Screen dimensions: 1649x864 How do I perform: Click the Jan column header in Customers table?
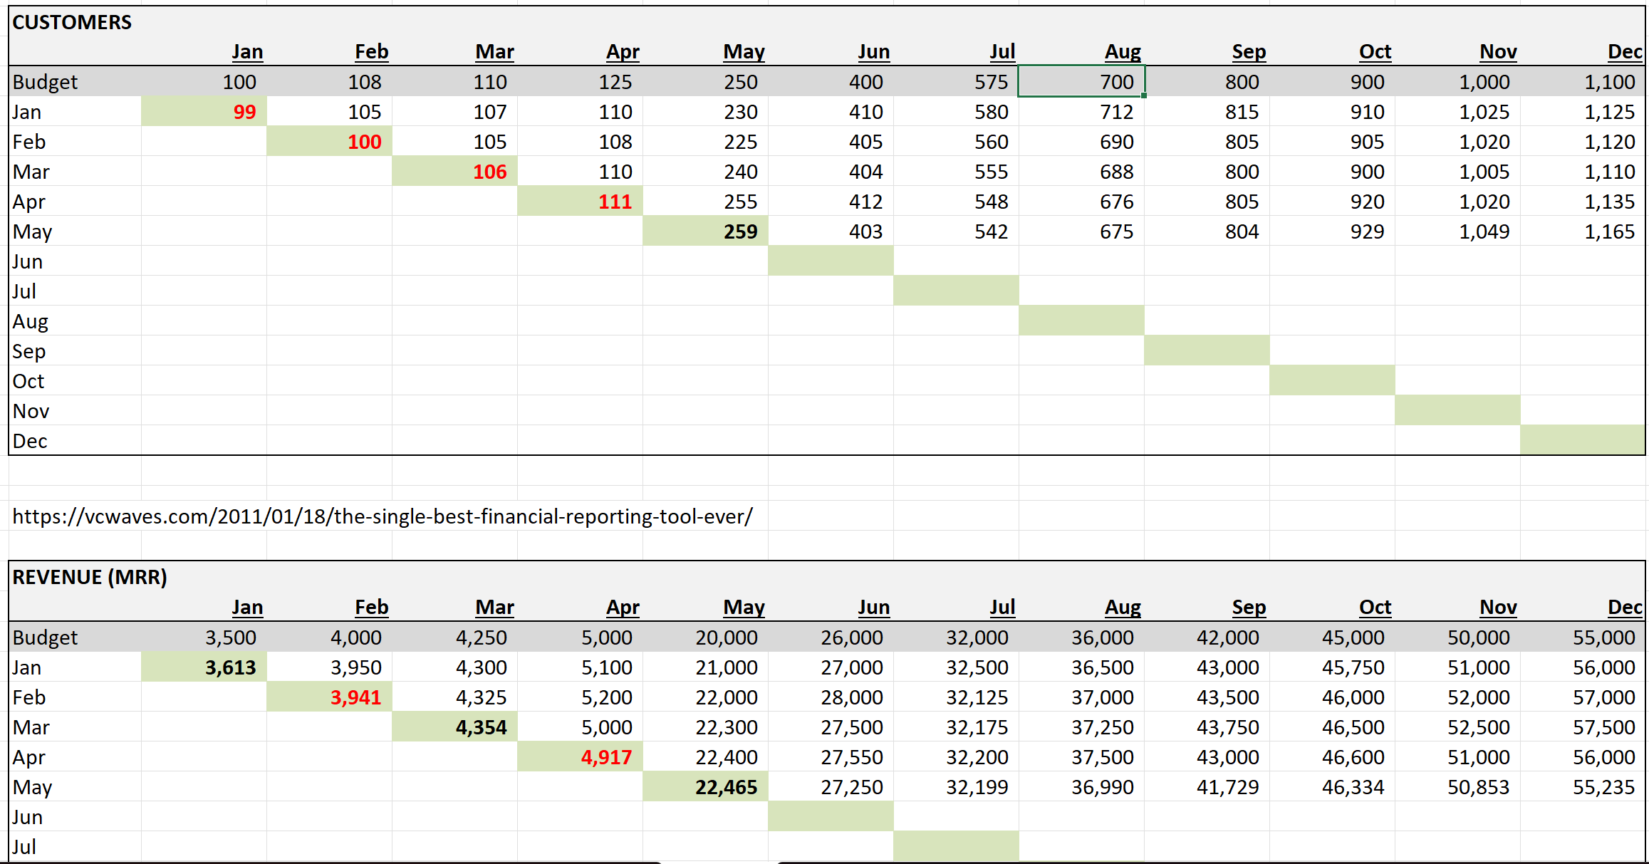(247, 51)
